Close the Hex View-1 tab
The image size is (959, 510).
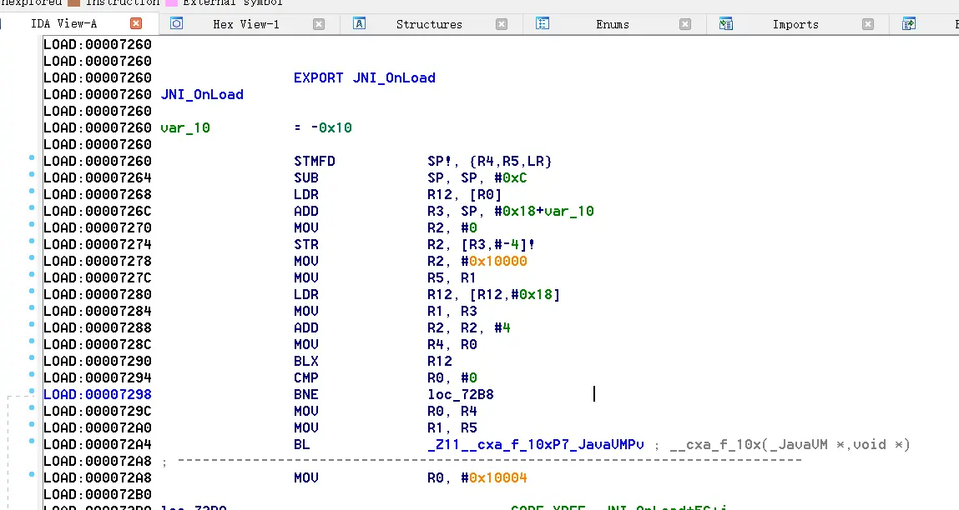coord(319,24)
